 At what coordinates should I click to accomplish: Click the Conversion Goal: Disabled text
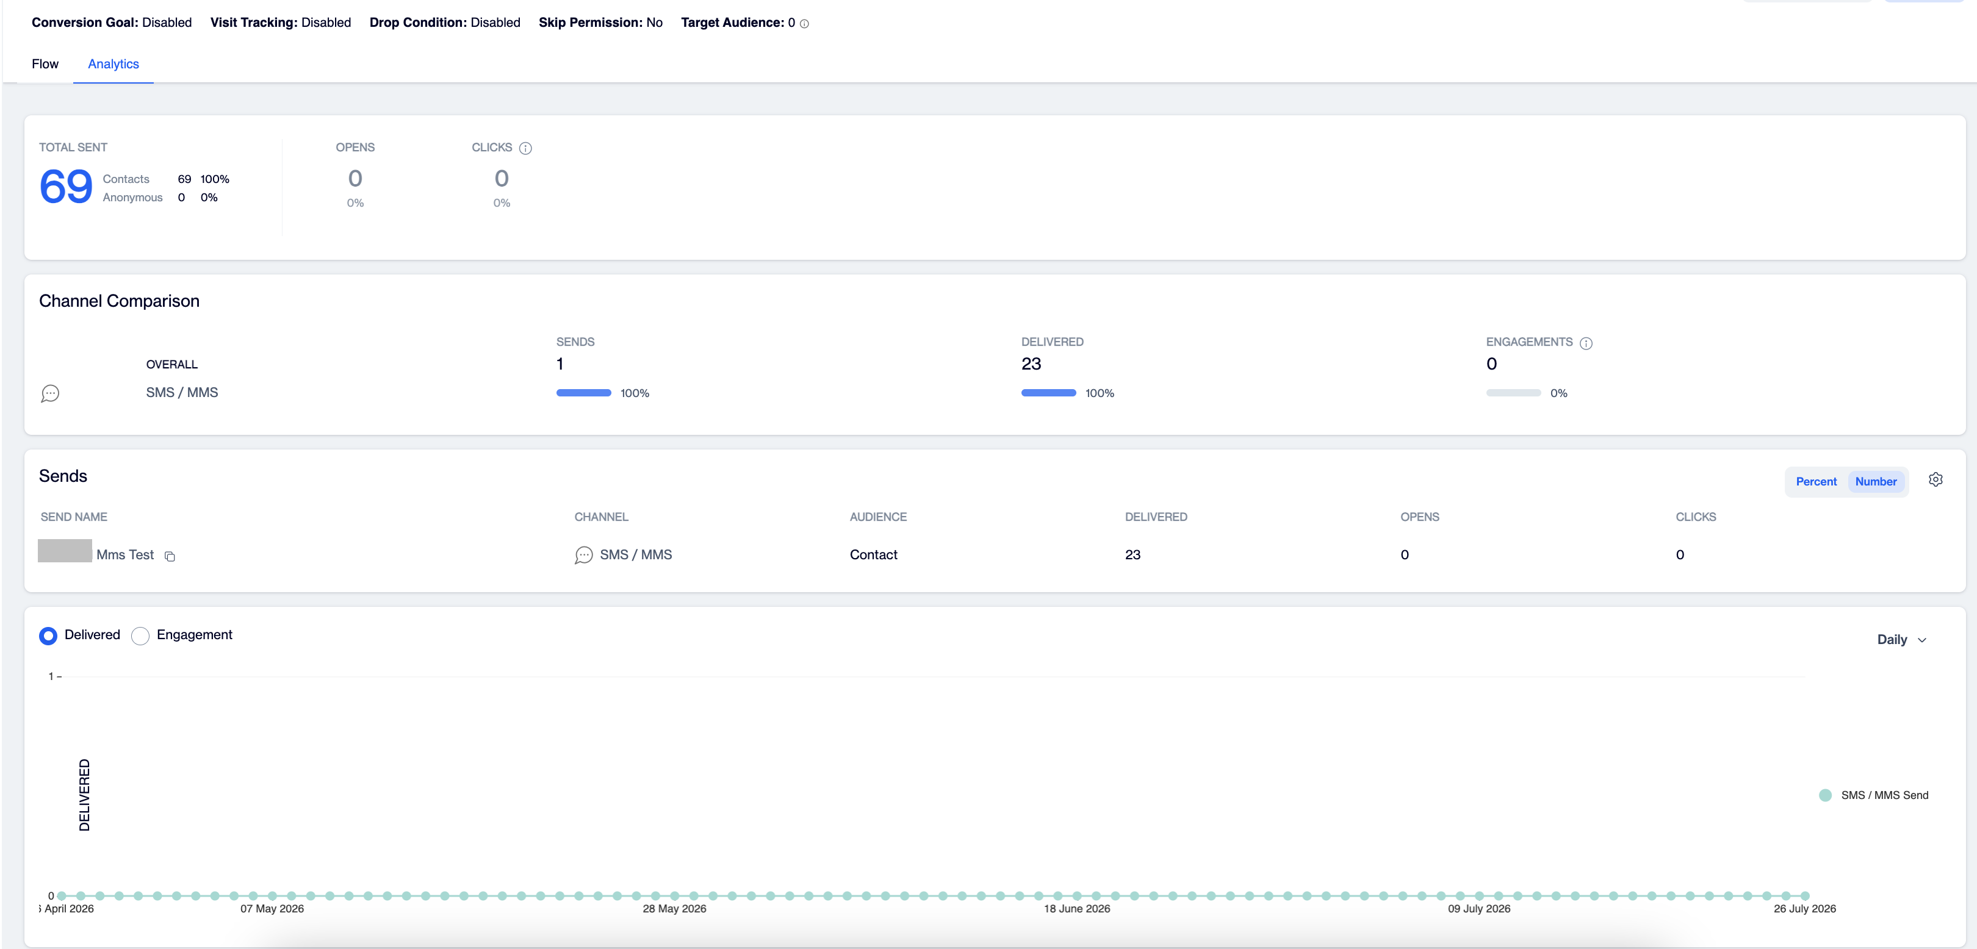click(x=112, y=22)
